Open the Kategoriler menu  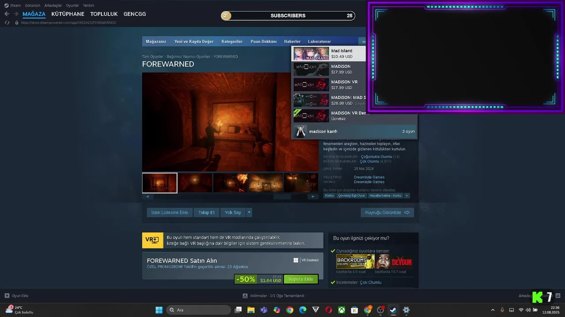coord(232,41)
